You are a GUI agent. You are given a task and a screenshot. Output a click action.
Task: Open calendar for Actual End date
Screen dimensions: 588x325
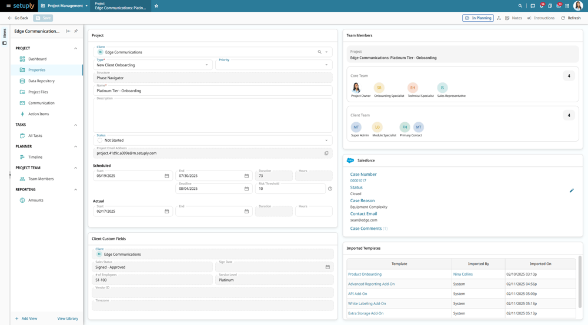(246, 212)
